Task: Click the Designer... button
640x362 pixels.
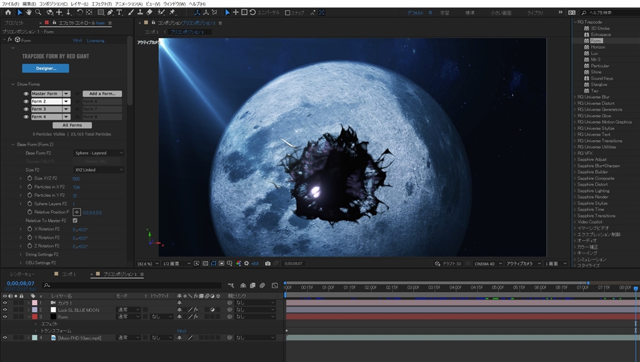Action: click(46, 68)
